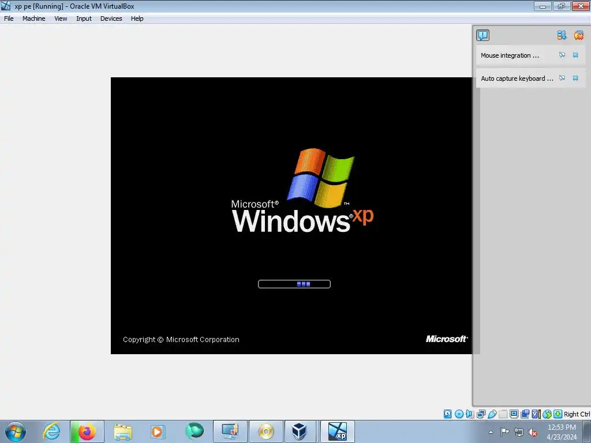This screenshot has height=443, width=591.
Task: Minimize the VirtualBox VM window
Action: point(543,6)
